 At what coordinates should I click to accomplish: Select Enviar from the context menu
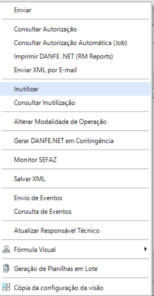76,10
